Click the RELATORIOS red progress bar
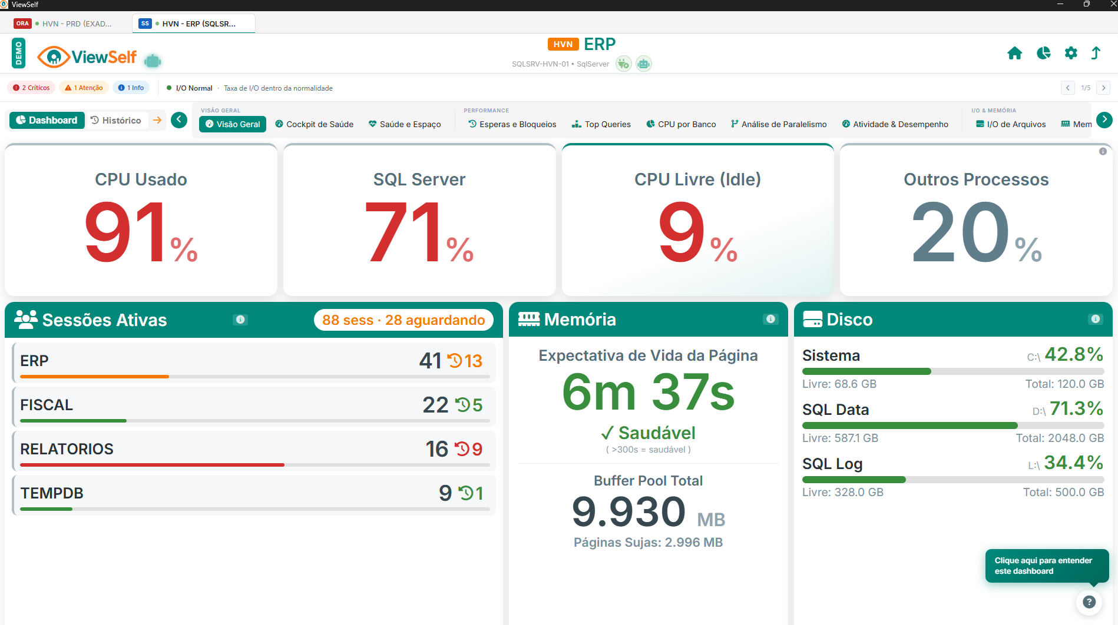The height and width of the screenshot is (625, 1118). point(254,464)
